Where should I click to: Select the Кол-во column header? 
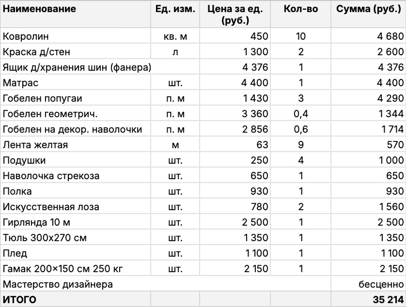coord(300,9)
